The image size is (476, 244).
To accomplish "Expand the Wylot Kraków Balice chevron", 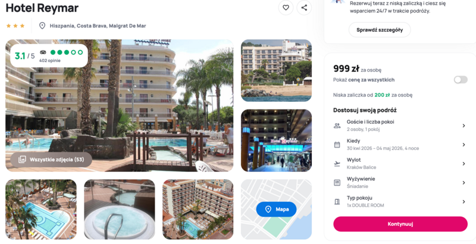I will click(x=464, y=164).
